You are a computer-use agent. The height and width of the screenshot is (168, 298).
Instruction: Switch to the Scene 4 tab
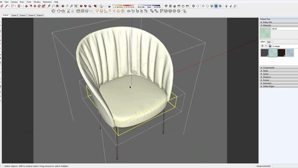tap(32, 15)
